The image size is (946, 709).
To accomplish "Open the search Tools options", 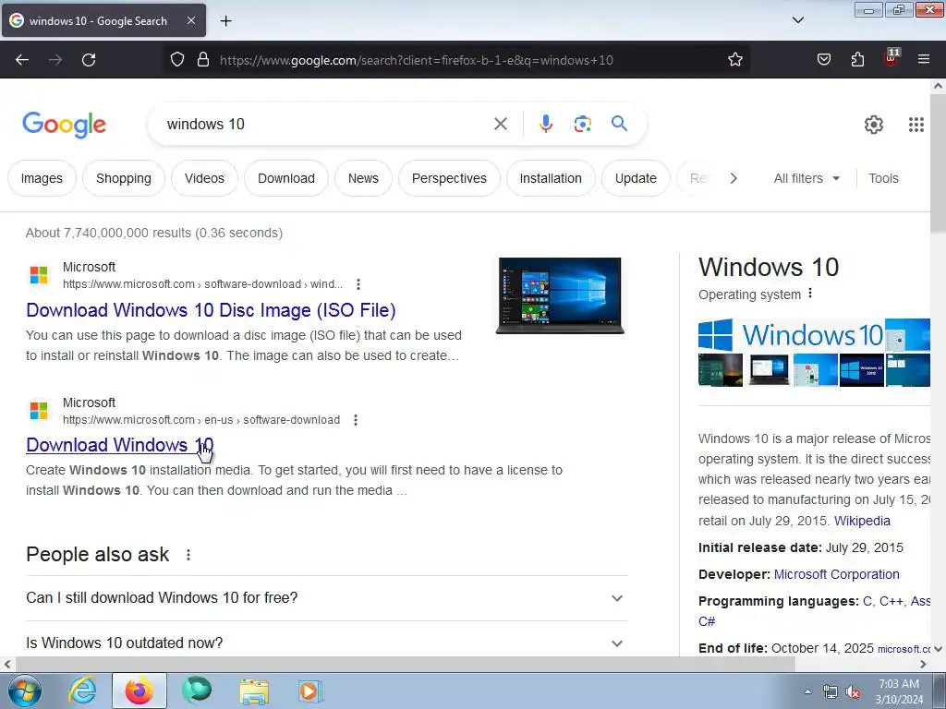I will coord(883,178).
